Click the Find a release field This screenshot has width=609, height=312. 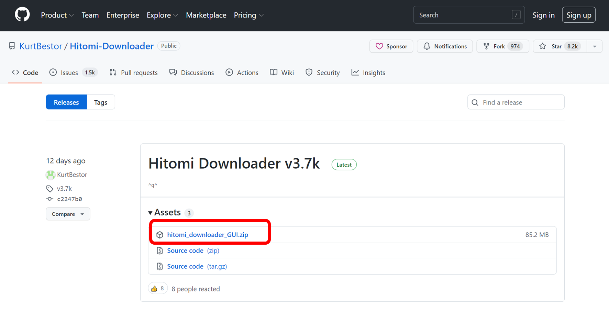click(x=516, y=102)
